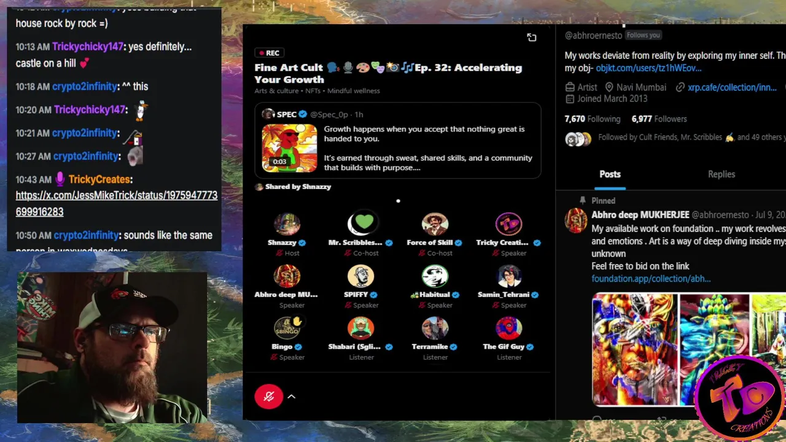786x442 pixels.
Task: Click the Trickychicky147 username at 10:20 AM
Action: [x=90, y=110]
